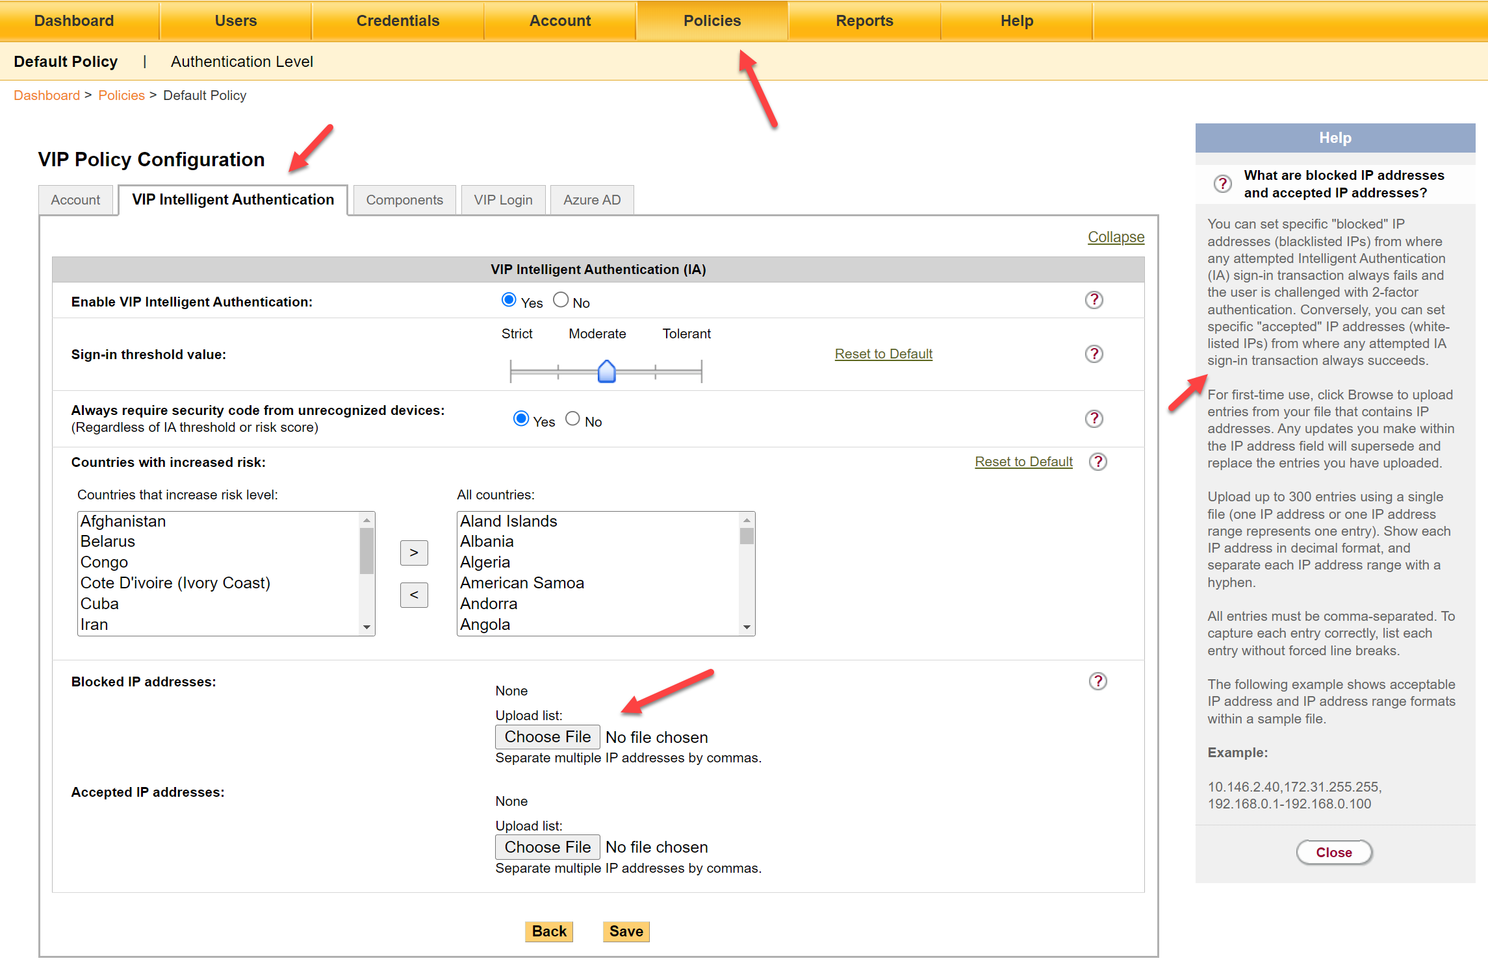The height and width of the screenshot is (976, 1488).
Task: Choose No for security code from unrecognized devices
Action: click(x=572, y=419)
